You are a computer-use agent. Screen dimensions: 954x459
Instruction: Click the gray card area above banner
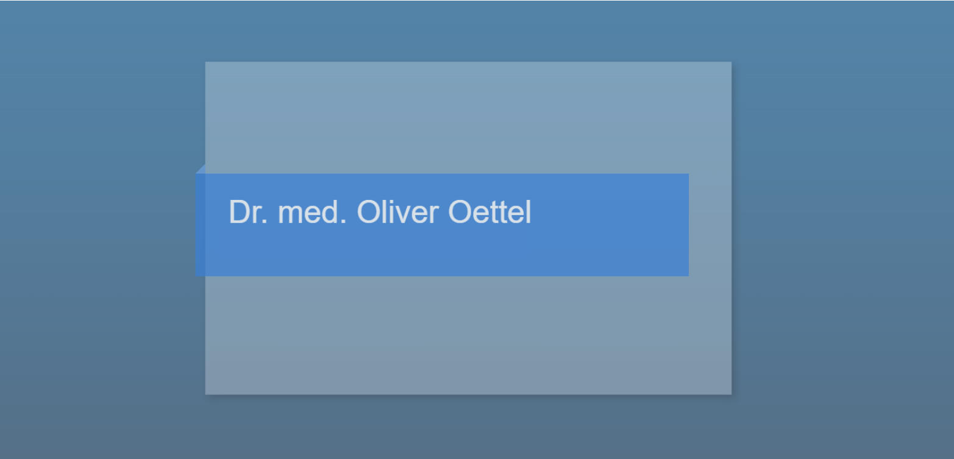pos(468,118)
